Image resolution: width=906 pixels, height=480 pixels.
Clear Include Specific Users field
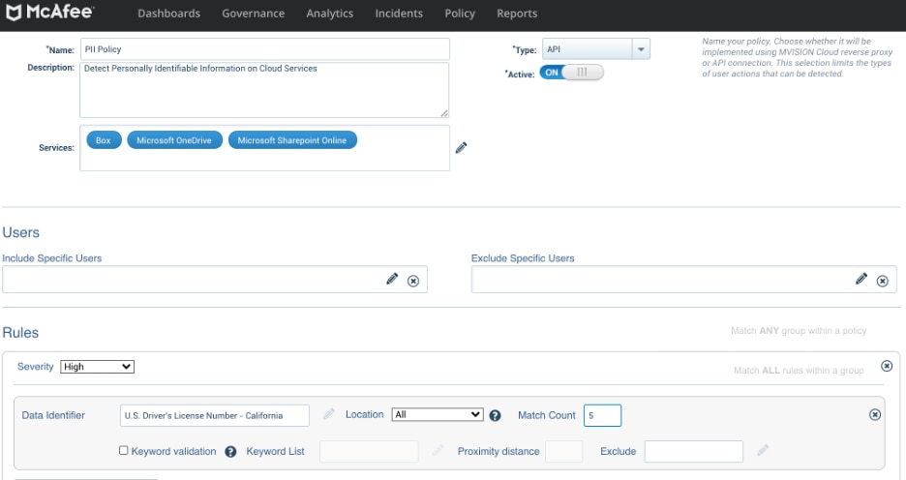pos(413,281)
